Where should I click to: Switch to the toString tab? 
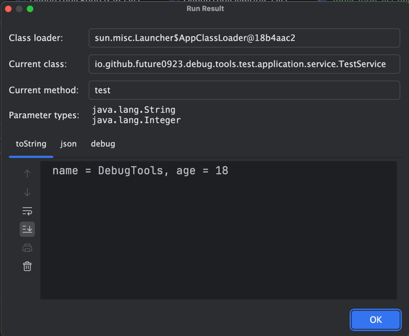pos(31,144)
